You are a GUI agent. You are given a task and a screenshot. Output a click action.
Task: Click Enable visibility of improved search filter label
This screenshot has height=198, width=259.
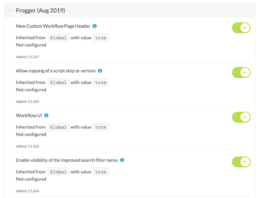67,160
